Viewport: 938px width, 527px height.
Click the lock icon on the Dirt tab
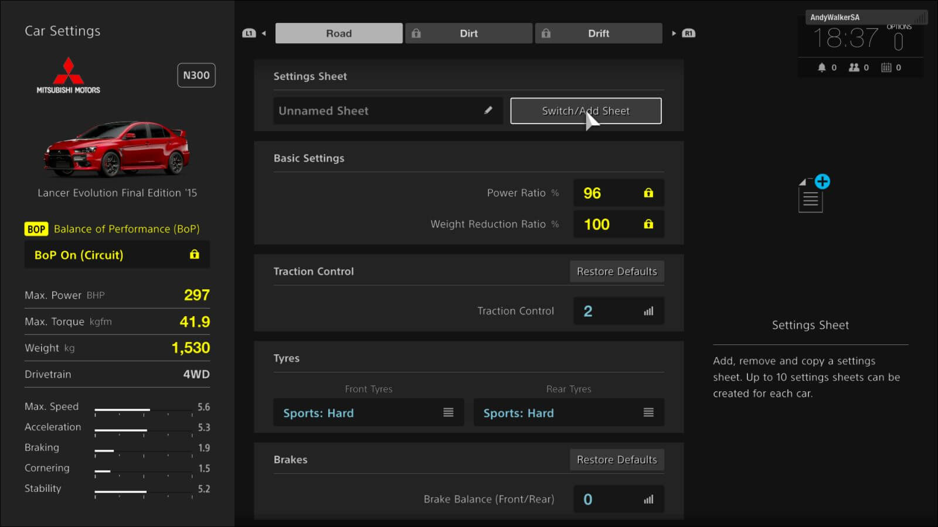[x=416, y=33]
